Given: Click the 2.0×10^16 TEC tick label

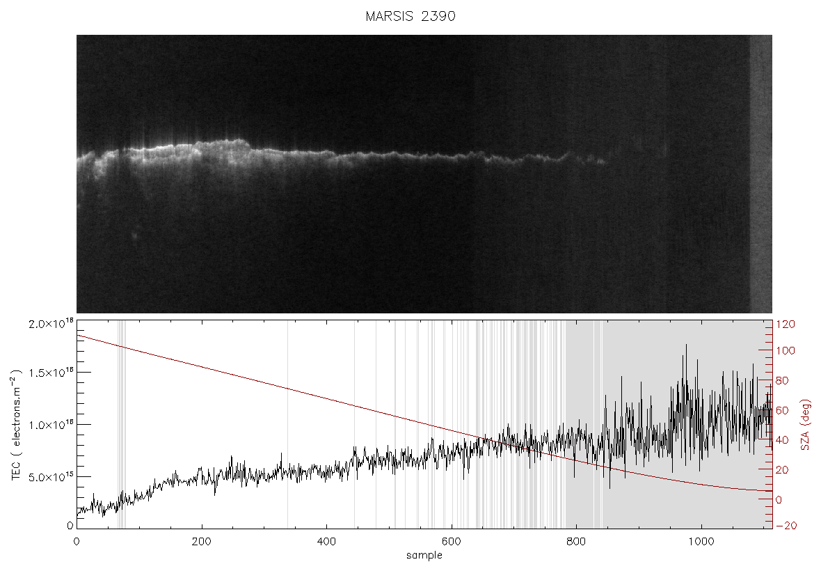Looking at the screenshot, I should pyautogui.click(x=51, y=324).
